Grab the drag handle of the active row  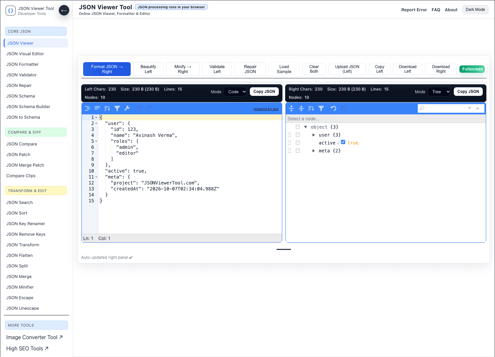coord(290,143)
